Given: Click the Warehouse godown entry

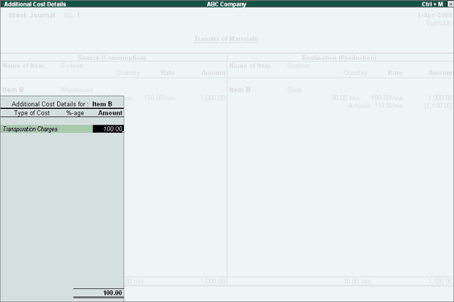Looking at the screenshot, I should coord(77,90).
